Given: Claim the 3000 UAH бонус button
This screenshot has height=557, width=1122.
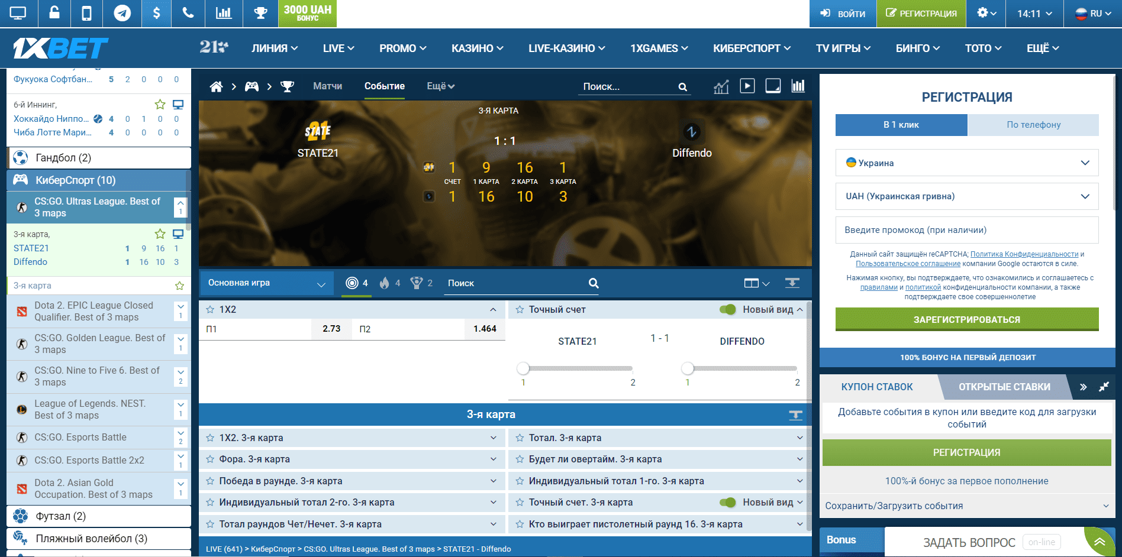Looking at the screenshot, I should [x=307, y=13].
